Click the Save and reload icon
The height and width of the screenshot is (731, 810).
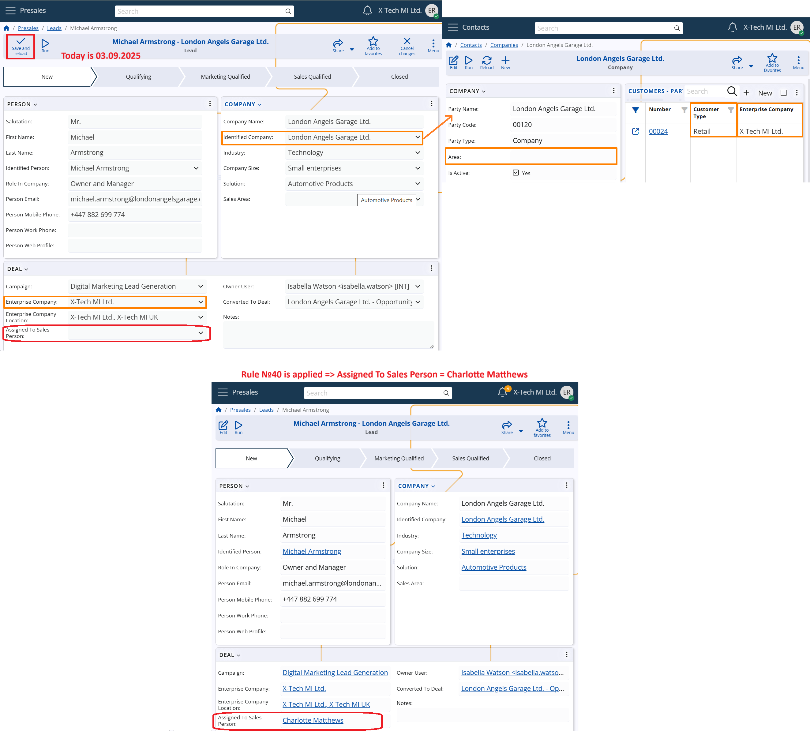coord(21,42)
